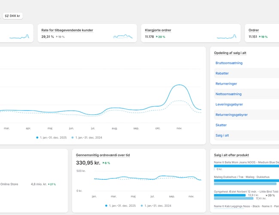Click the returning customer rate sparkline

(123, 37)
